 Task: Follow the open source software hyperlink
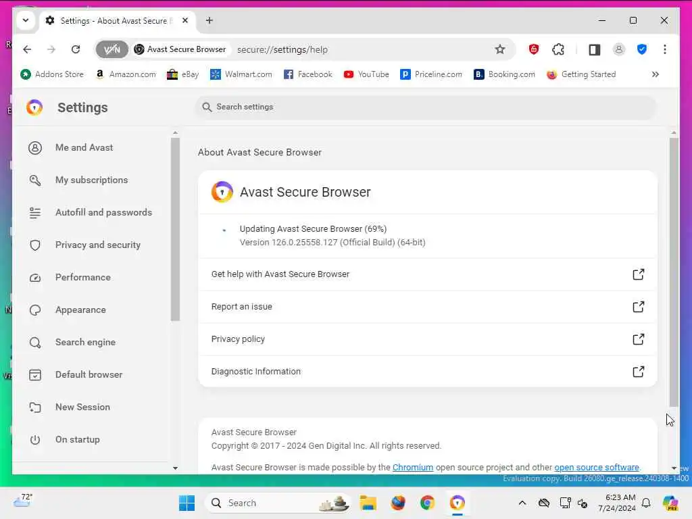(596, 468)
